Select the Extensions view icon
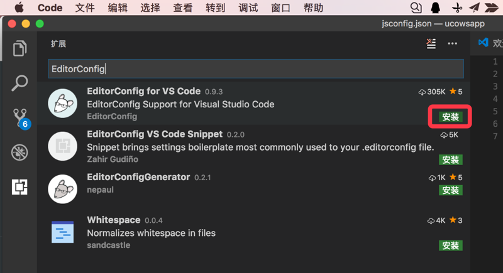 click(20, 186)
